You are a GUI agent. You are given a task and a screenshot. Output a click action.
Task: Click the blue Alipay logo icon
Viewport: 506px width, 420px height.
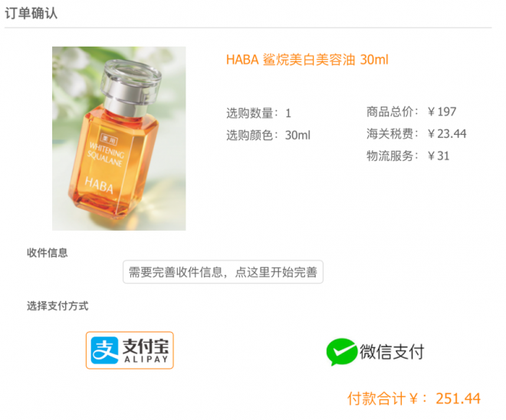coord(104,350)
